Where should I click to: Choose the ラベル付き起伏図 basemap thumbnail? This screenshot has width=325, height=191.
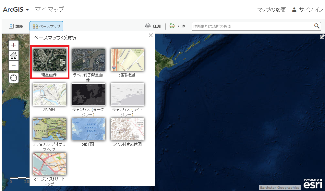[x=127, y=129]
